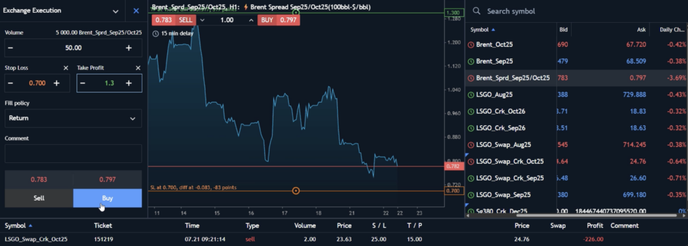Sort by Daily Change column
The image size is (688, 246).
[672, 29]
